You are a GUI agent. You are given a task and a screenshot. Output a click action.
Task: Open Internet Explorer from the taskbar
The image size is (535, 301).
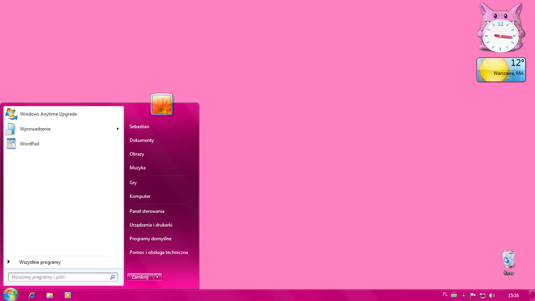coord(32,295)
